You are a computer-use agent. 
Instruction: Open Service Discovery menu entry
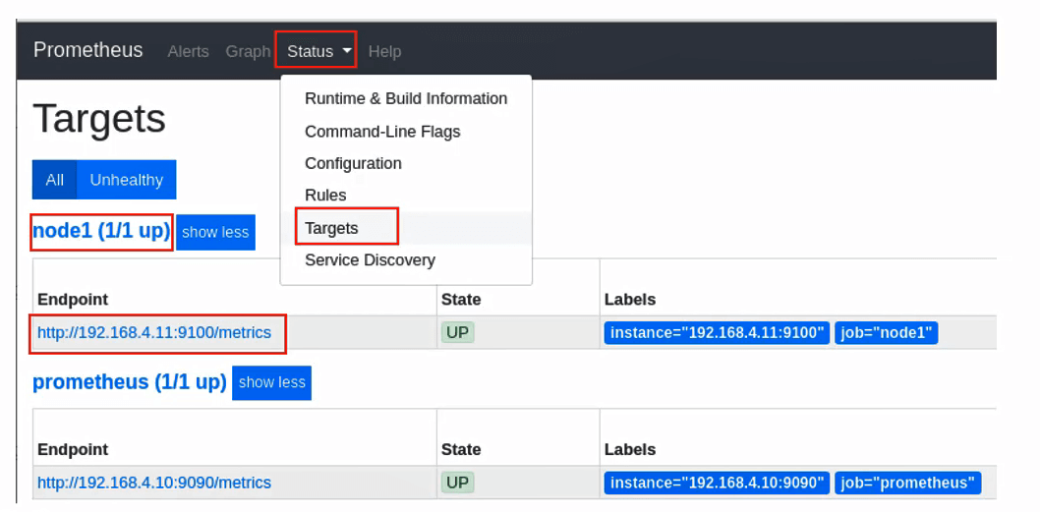(x=406, y=260)
